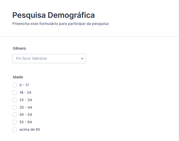Click the Pesquisa Demográfica form title

(x=53, y=15)
